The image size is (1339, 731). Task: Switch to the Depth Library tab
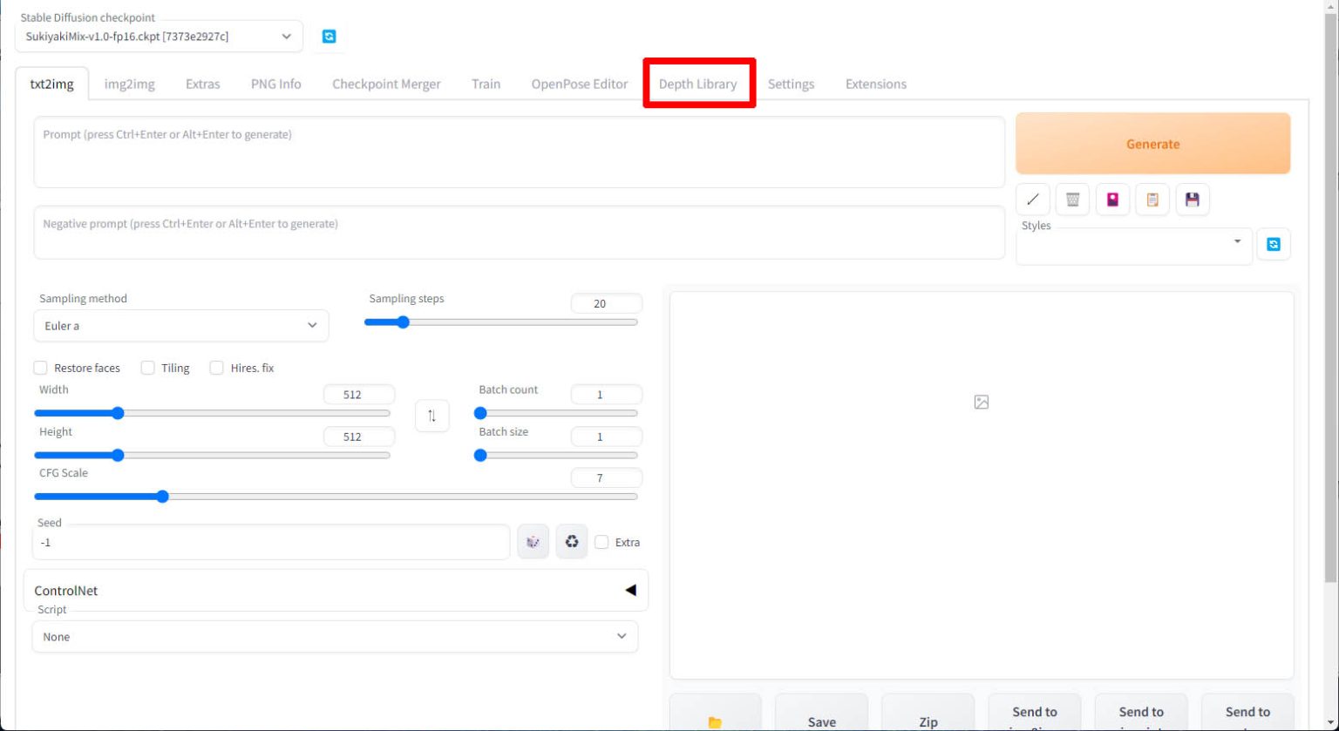(x=697, y=84)
